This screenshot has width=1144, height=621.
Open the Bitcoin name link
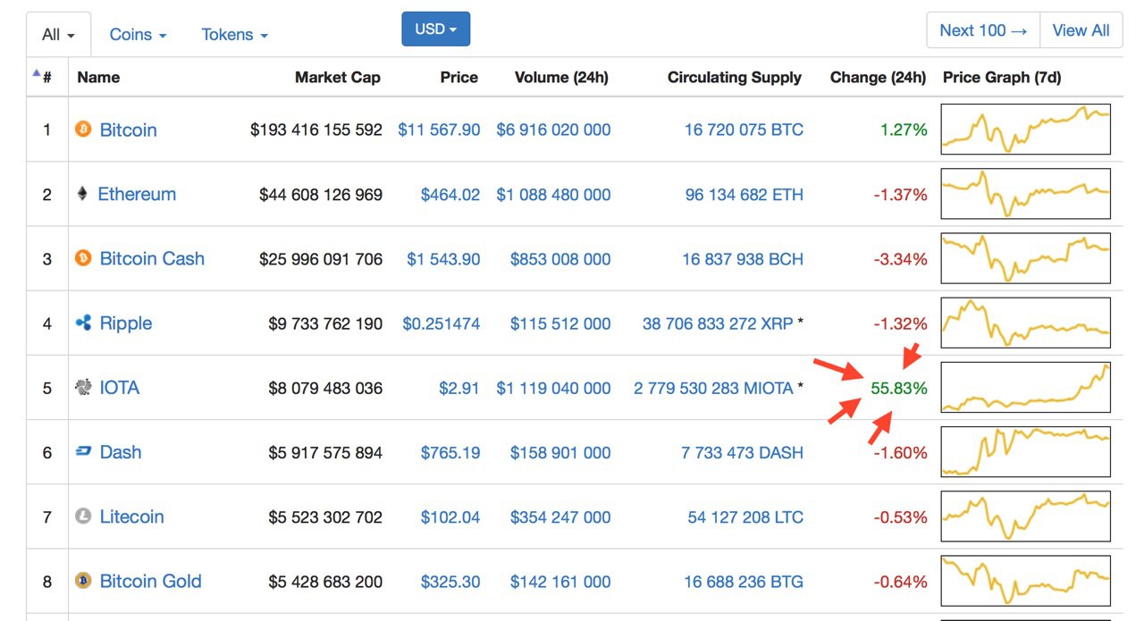click(128, 130)
